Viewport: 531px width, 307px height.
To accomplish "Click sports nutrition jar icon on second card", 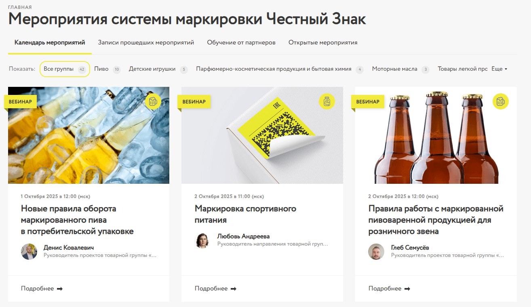I will pos(327,101).
